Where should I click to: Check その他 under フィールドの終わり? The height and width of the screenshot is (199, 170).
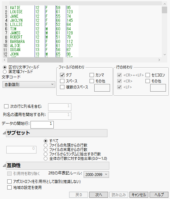click(92, 81)
